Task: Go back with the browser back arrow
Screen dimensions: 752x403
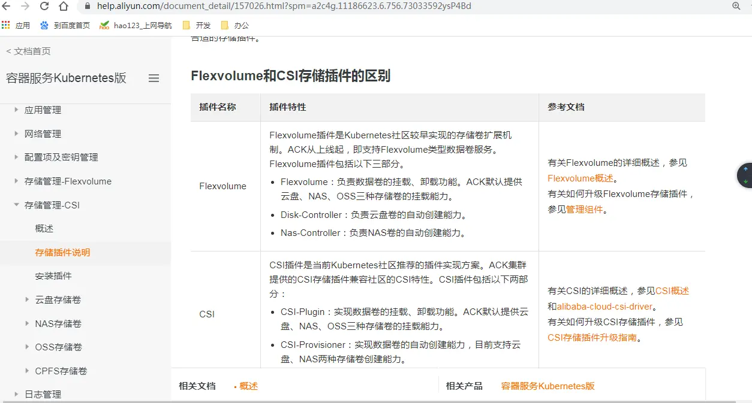Action: (x=7, y=6)
